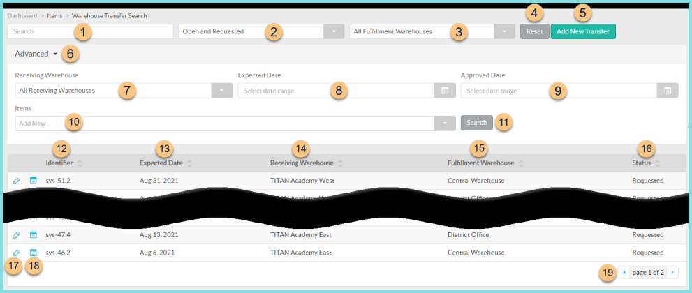
Task: Click the Status column header
Action: click(642, 163)
